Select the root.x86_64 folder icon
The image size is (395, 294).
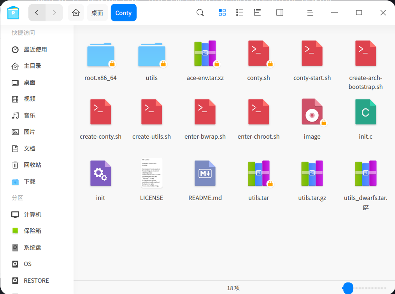(101, 55)
